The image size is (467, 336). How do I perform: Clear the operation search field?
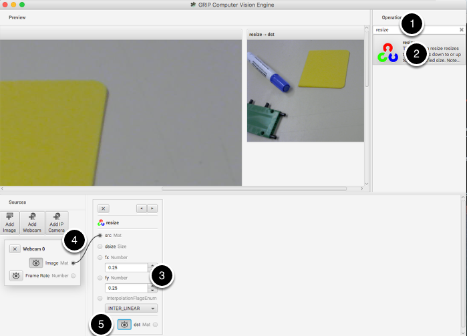point(461,30)
